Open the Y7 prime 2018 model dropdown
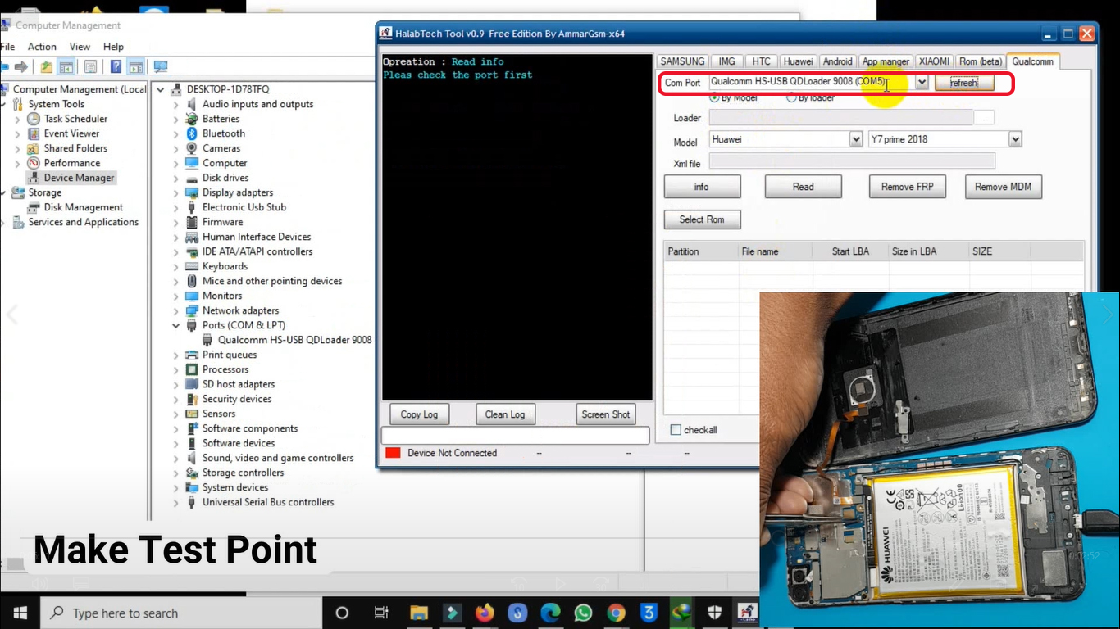Screen dimensions: 1120x629 [1015, 139]
